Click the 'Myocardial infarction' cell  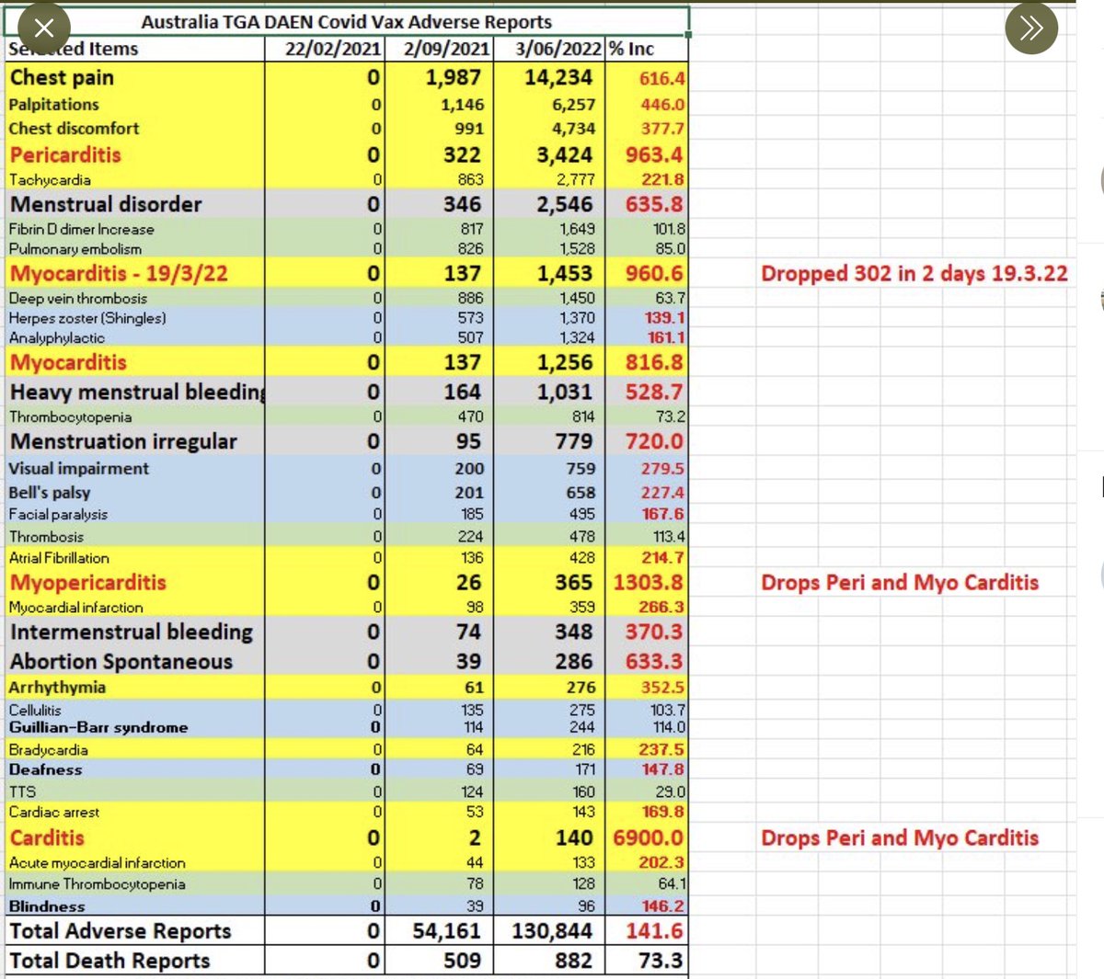(x=76, y=608)
